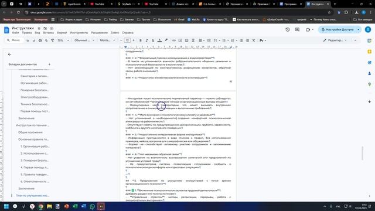Close the outline panel with back arrow

(x=9, y=55)
